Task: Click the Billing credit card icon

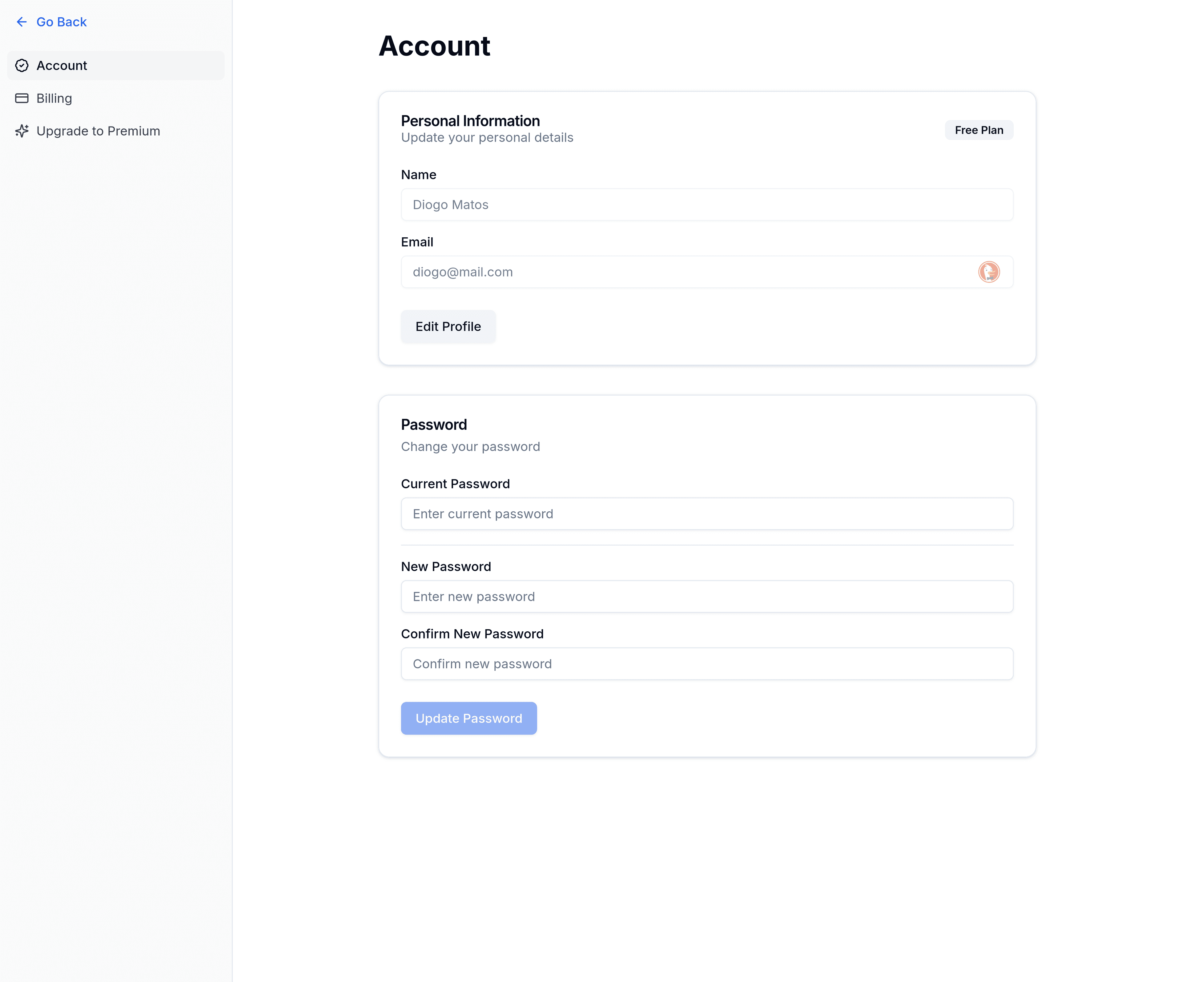Action: click(x=21, y=98)
